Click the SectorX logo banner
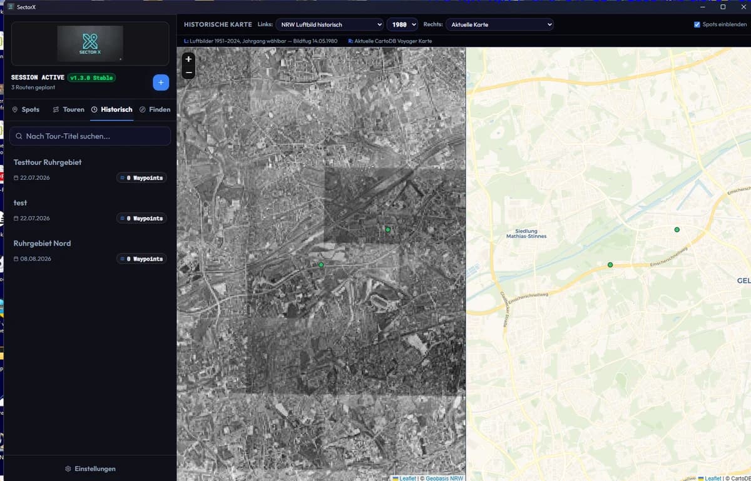 pyautogui.click(x=90, y=44)
